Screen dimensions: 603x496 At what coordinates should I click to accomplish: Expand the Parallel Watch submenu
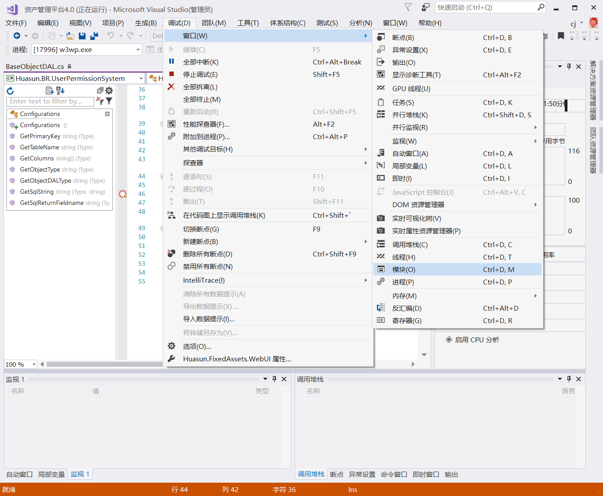[535, 127]
